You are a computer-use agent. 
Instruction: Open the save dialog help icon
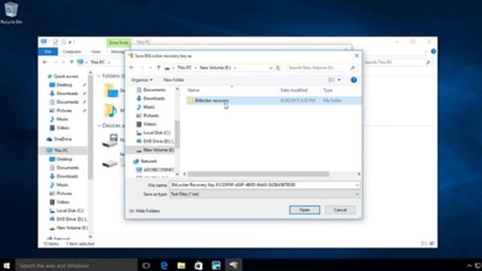(x=354, y=80)
